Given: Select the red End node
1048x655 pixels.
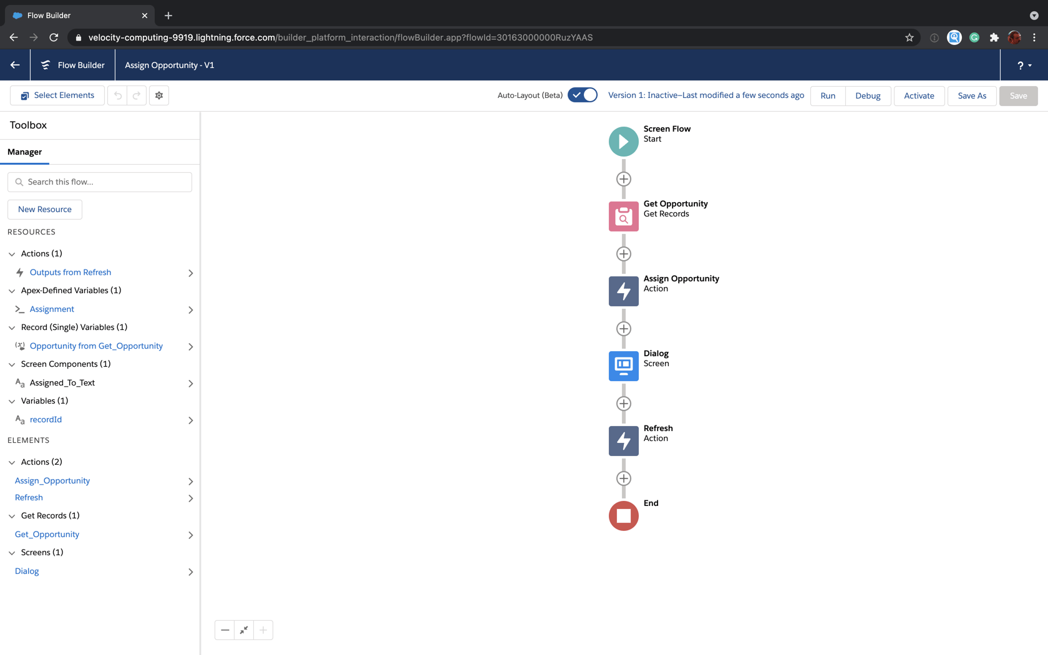Looking at the screenshot, I should (623, 516).
